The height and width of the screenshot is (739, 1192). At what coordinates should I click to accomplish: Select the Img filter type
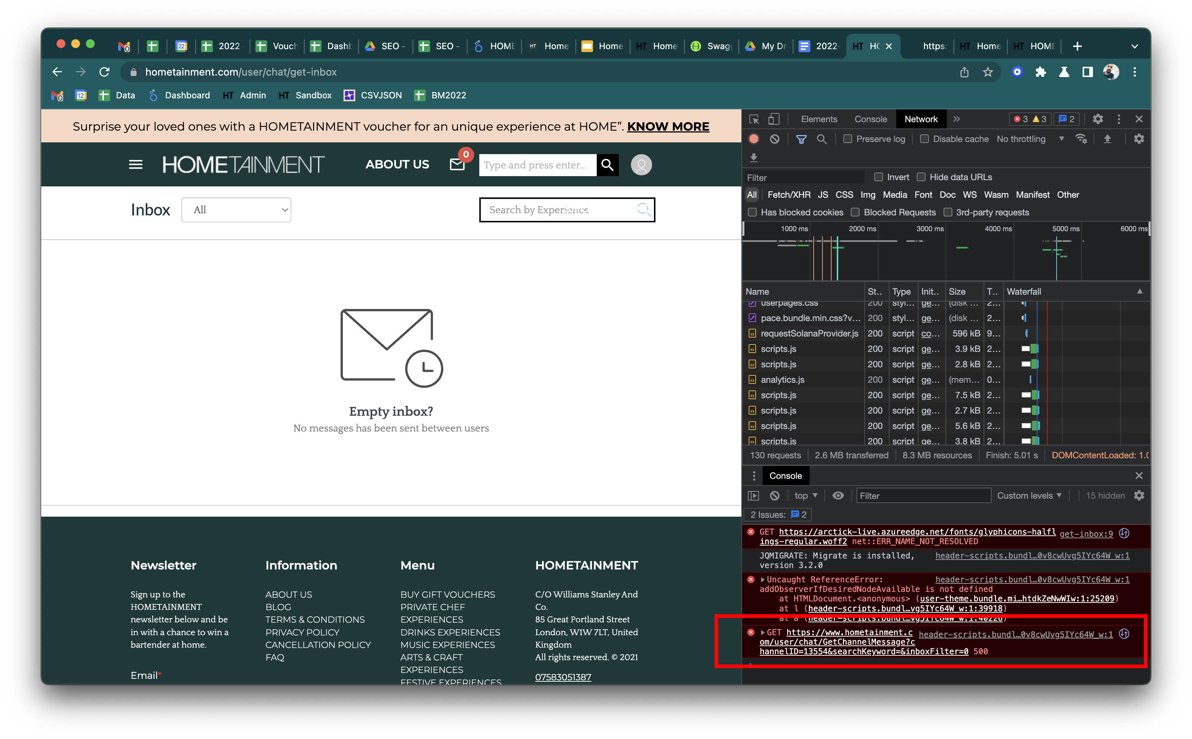868,194
